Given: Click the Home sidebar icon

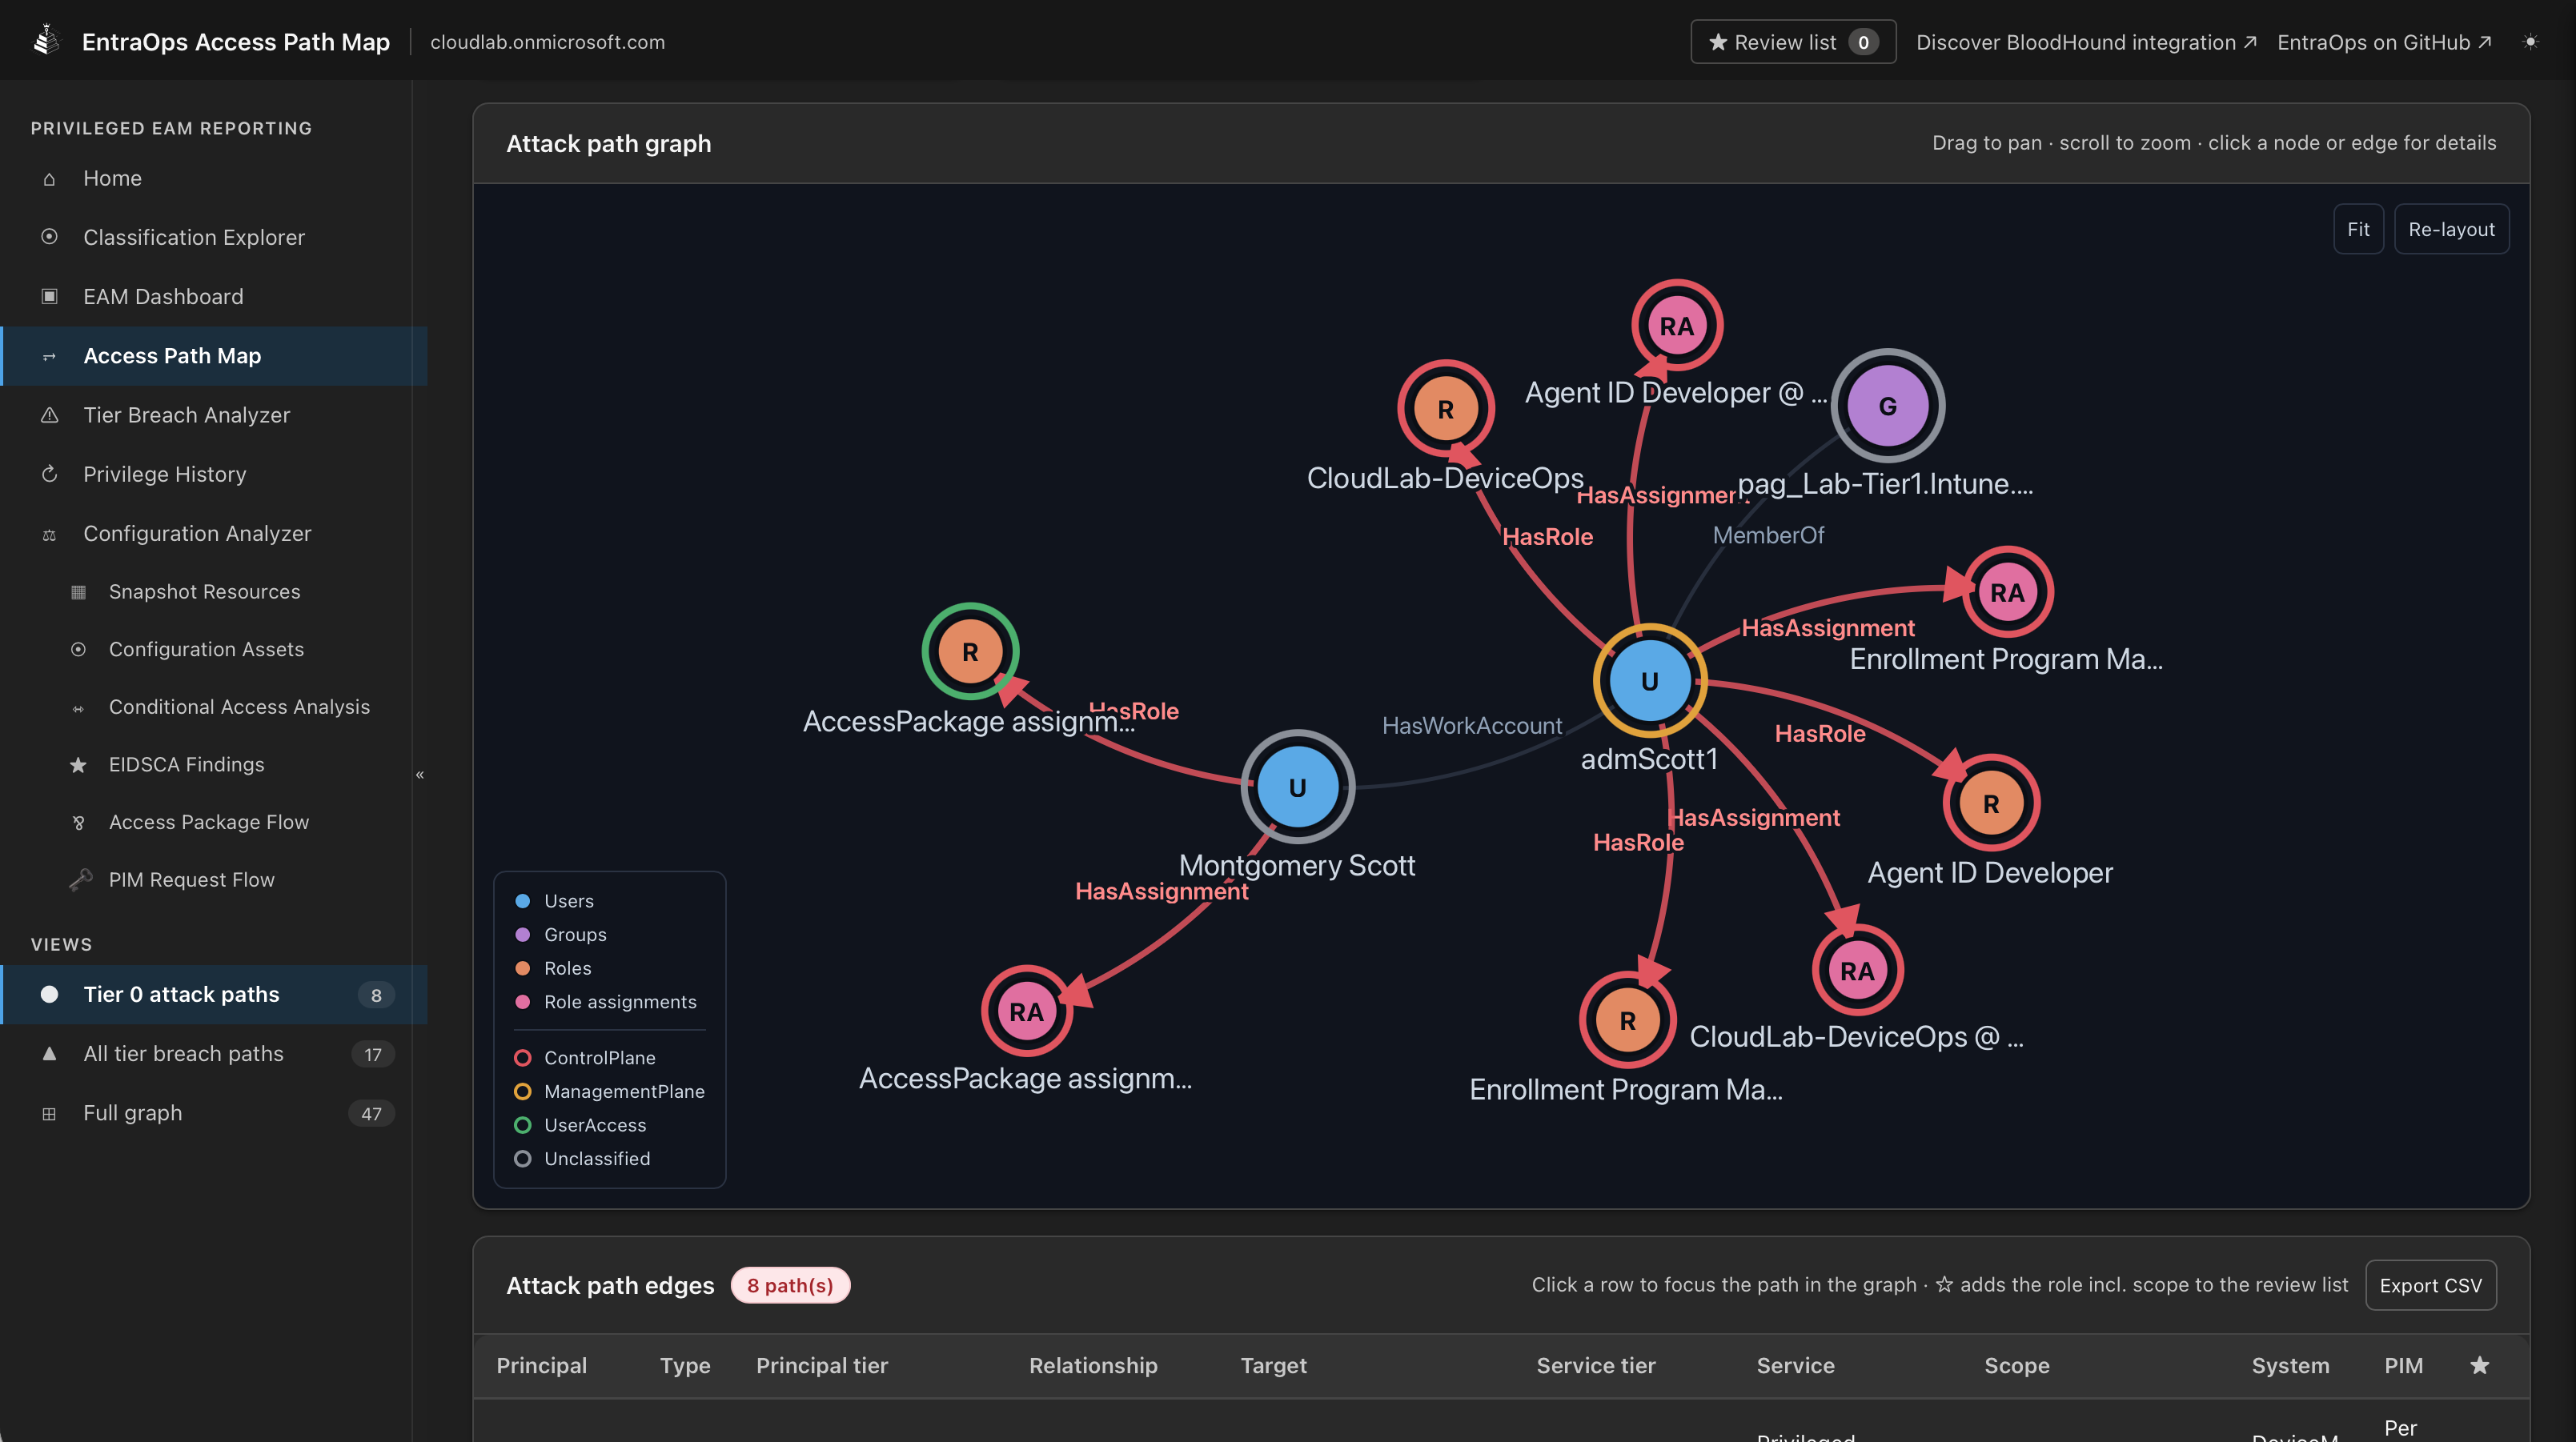Looking at the screenshot, I should [x=49, y=179].
